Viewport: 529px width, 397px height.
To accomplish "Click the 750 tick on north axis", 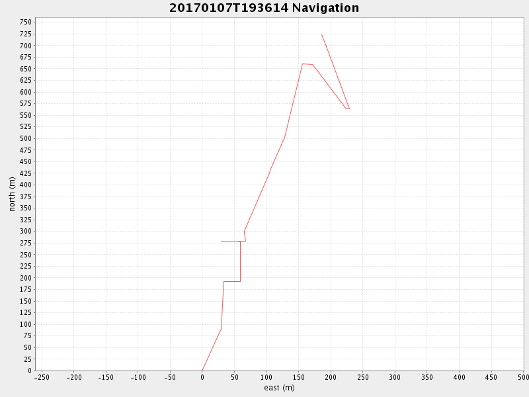I will (x=26, y=22).
